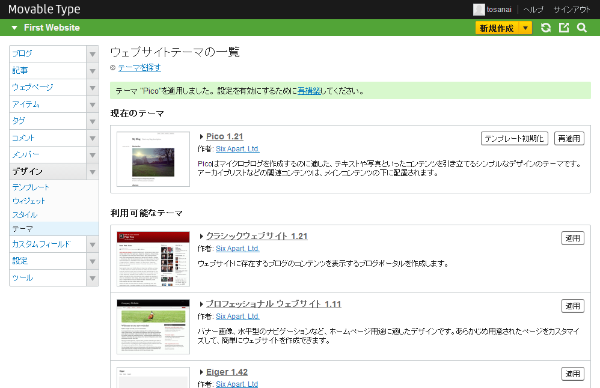Viewport: 600px width, 388px height.
Task: Click the Pico theme preview thumbnail
Action: (x=153, y=159)
